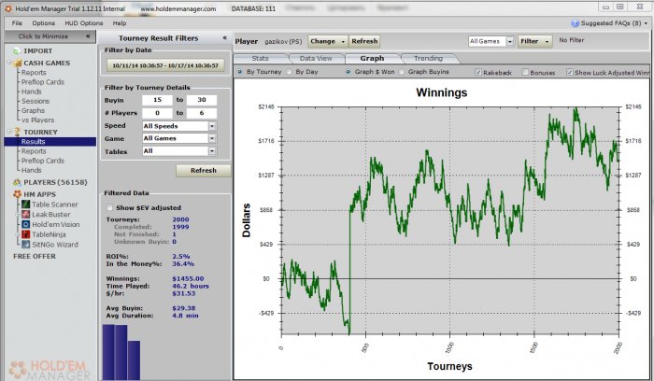Screen dimensions: 654x381
Task: Select Graph Buyins radio button
Action: 401,72
